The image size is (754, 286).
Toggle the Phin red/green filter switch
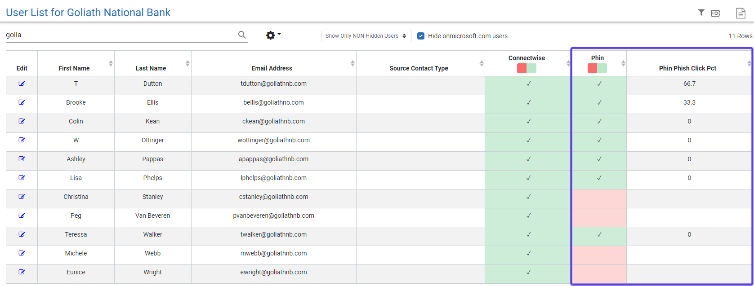597,68
